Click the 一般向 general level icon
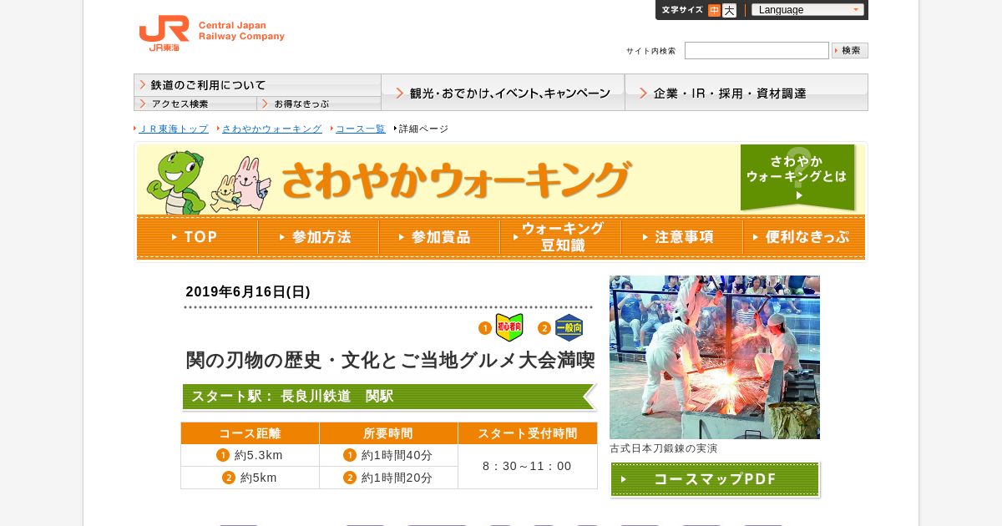The width and height of the screenshot is (1002, 526). pos(569,328)
